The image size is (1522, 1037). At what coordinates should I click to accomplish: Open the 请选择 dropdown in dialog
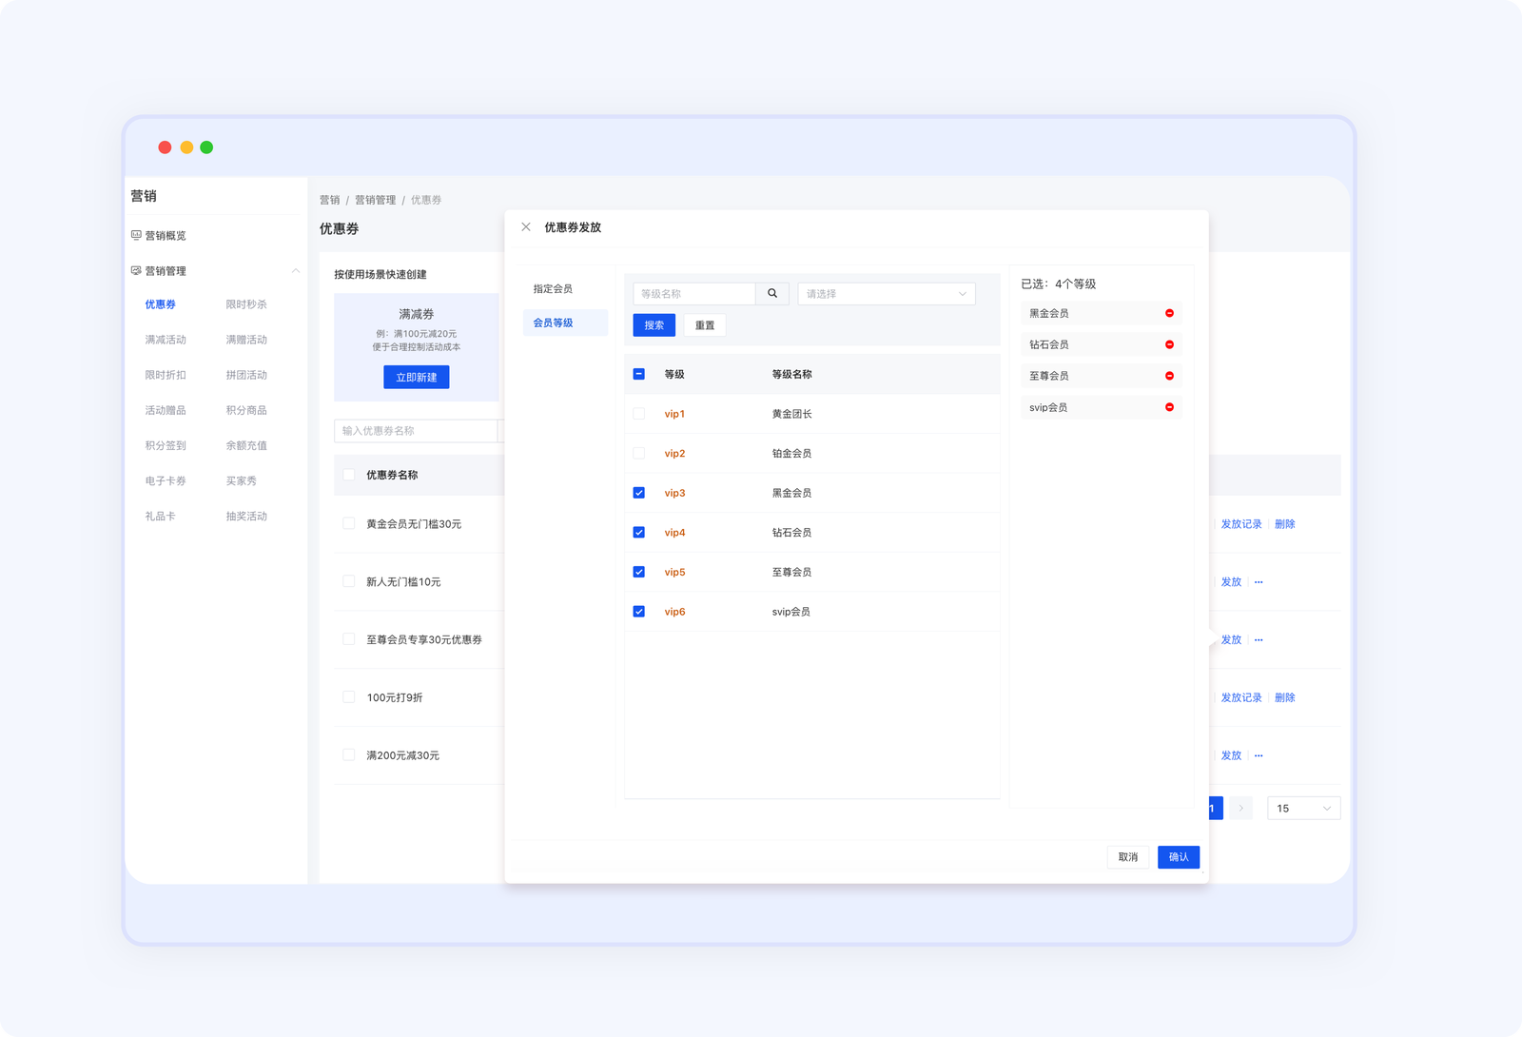click(x=886, y=294)
